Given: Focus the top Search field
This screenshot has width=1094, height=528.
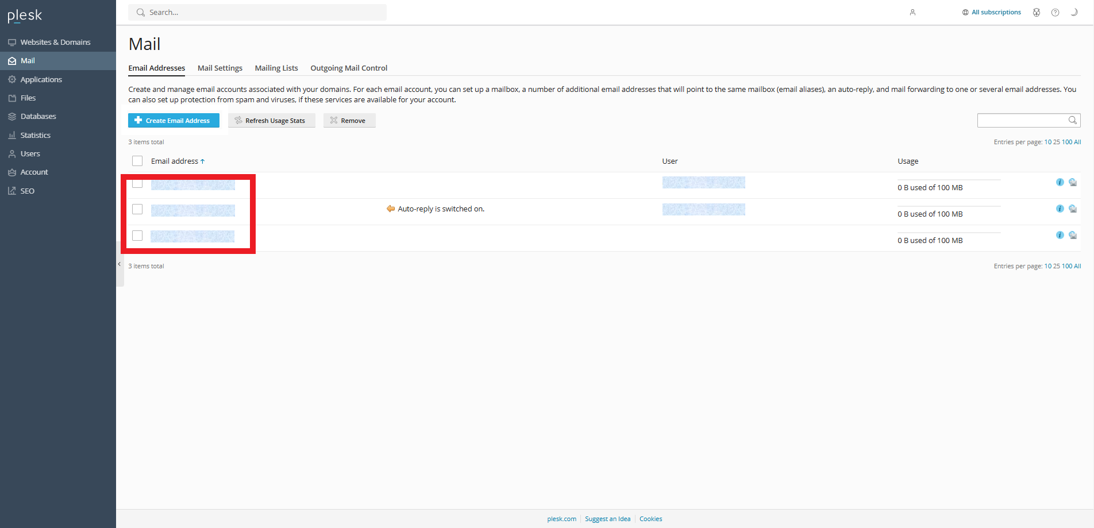Looking at the screenshot, I should coord(257,12).
